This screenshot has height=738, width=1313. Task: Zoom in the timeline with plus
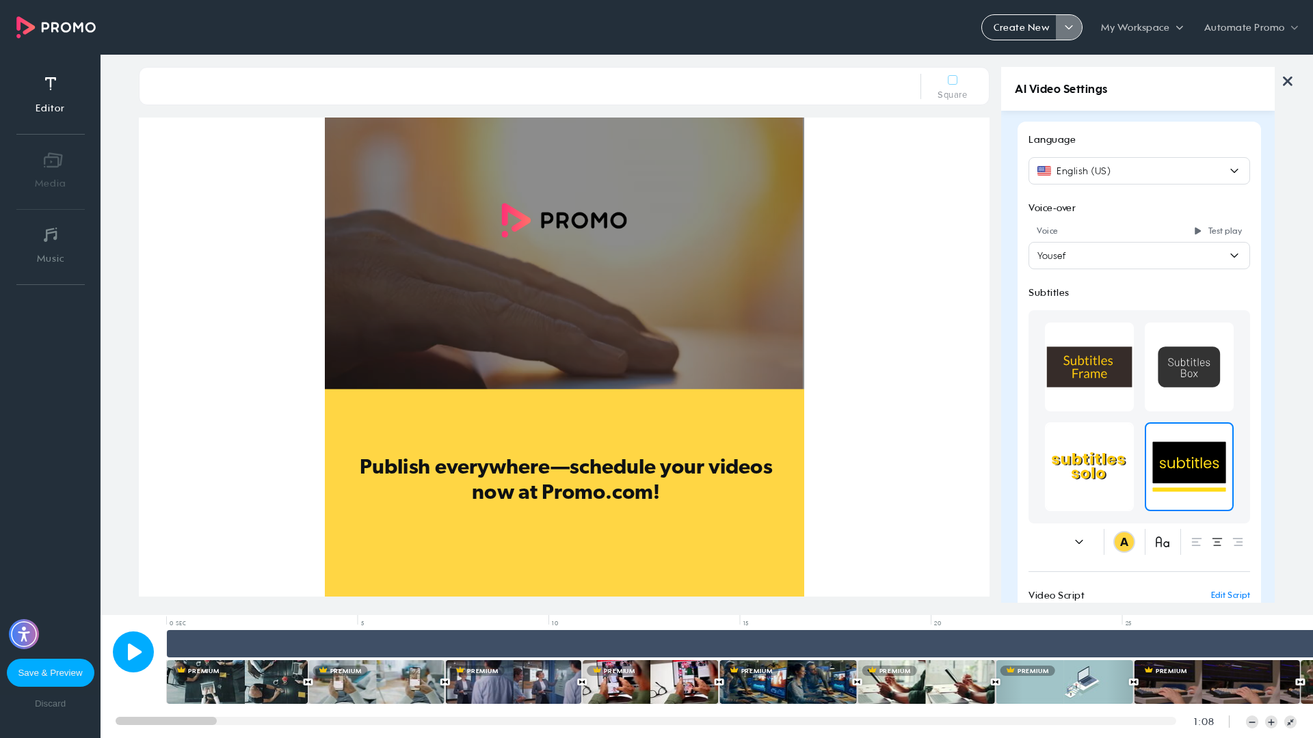[x=1271, y=722]
